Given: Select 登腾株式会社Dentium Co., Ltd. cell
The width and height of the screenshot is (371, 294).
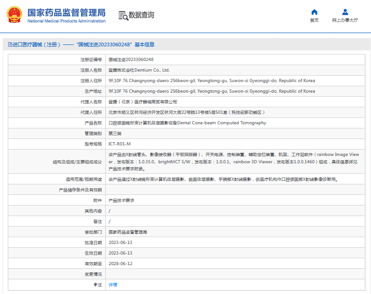Looking at the screenshot, I should click(x=139, y=70).
